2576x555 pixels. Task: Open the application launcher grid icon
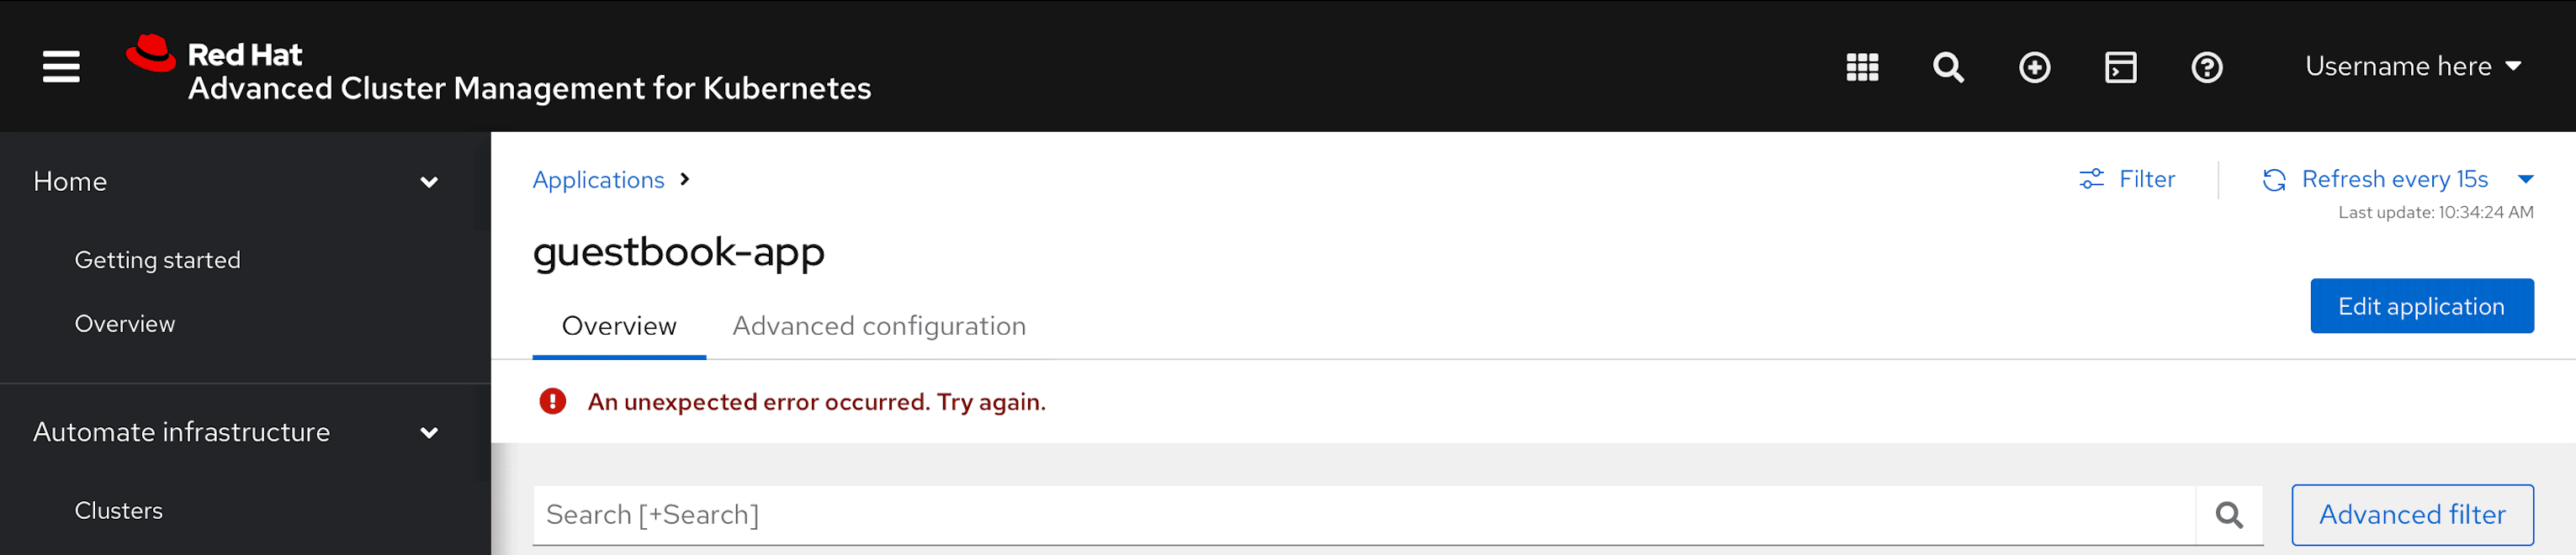(1862, 67)
